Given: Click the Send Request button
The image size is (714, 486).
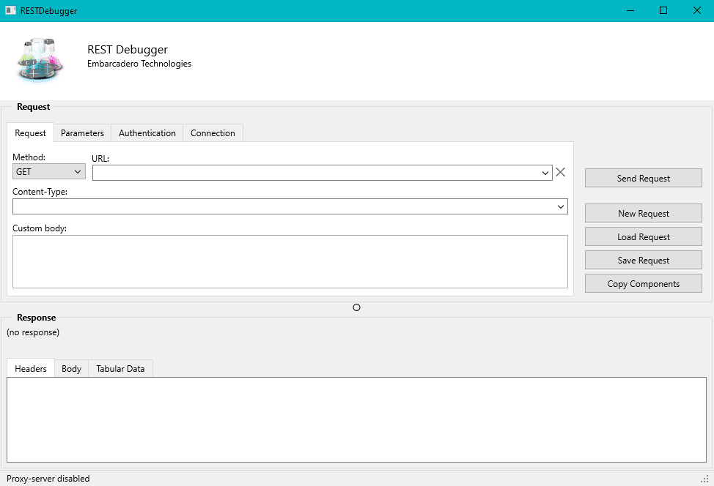Looking at the screenshot, I should [644, 178].
